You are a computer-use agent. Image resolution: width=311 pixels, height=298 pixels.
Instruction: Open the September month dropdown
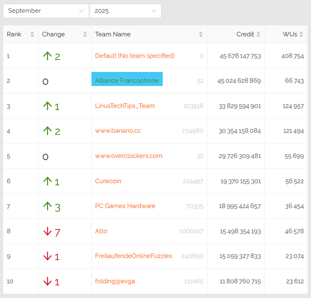[46, 11]
